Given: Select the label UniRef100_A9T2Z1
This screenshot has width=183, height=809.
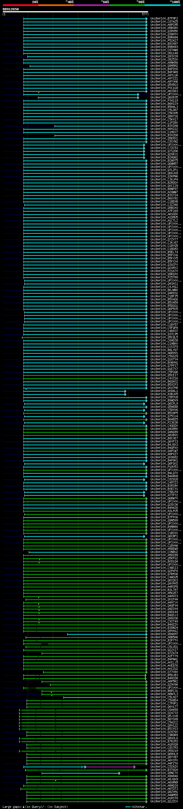Looking at the screenshot, I should click(x=164, y=79).
